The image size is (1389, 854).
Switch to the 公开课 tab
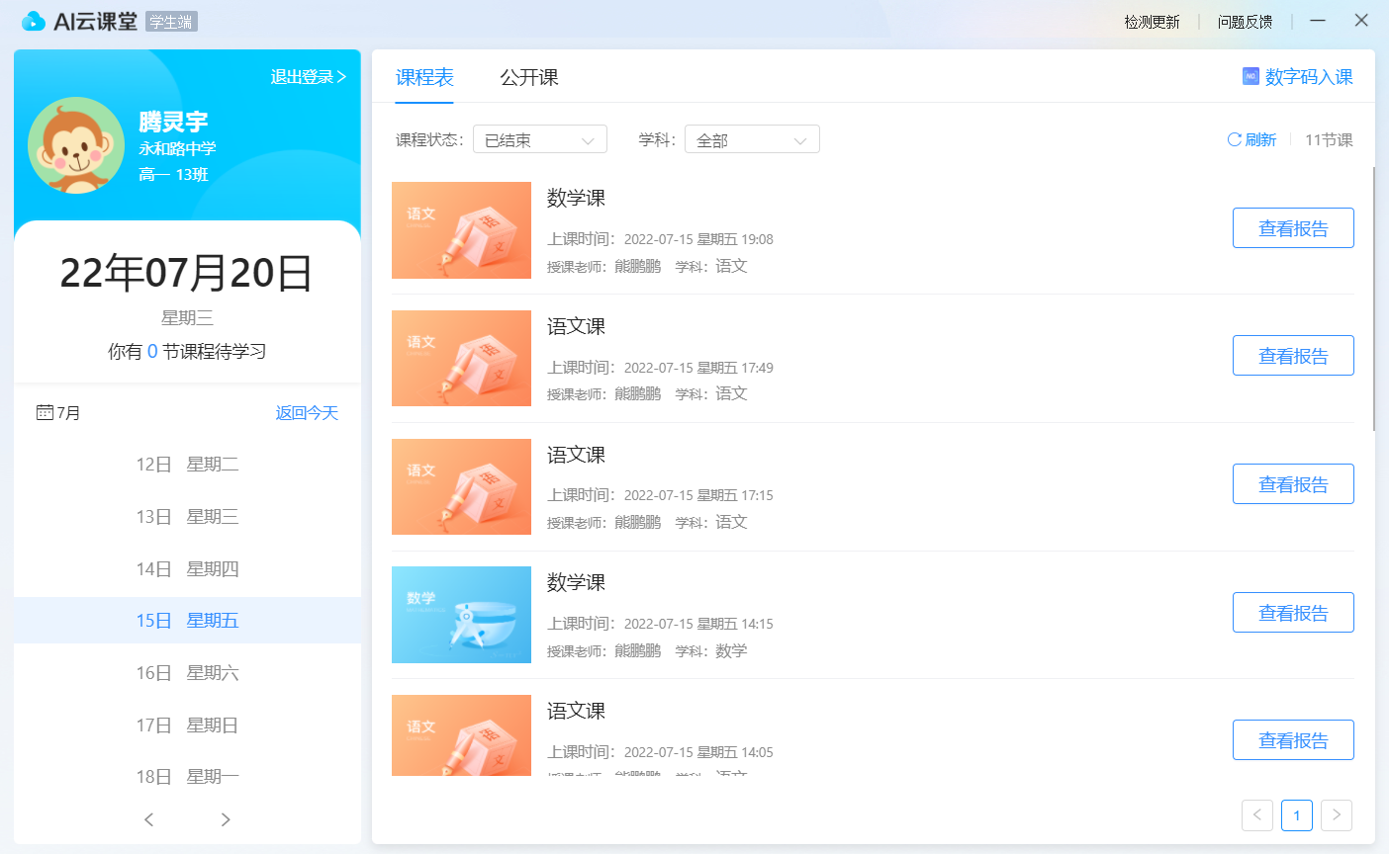pos(529,77)
